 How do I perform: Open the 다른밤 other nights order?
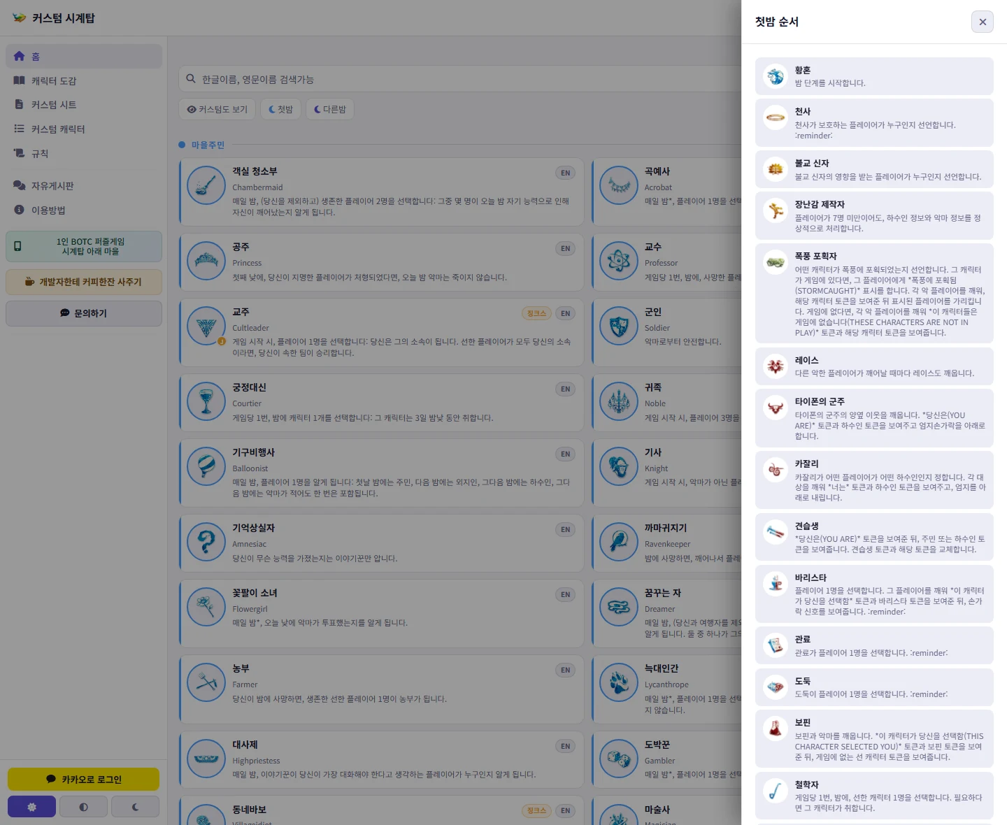(x=330, y=109)
